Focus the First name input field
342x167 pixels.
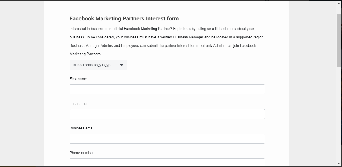167,89
